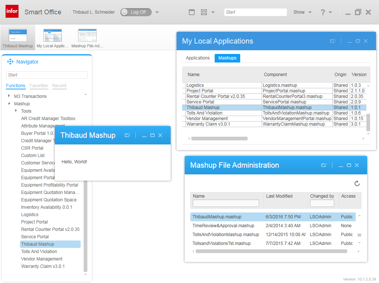Open the help question mark menu
This screenshot has height=283, width=379.
click(323, 12)
